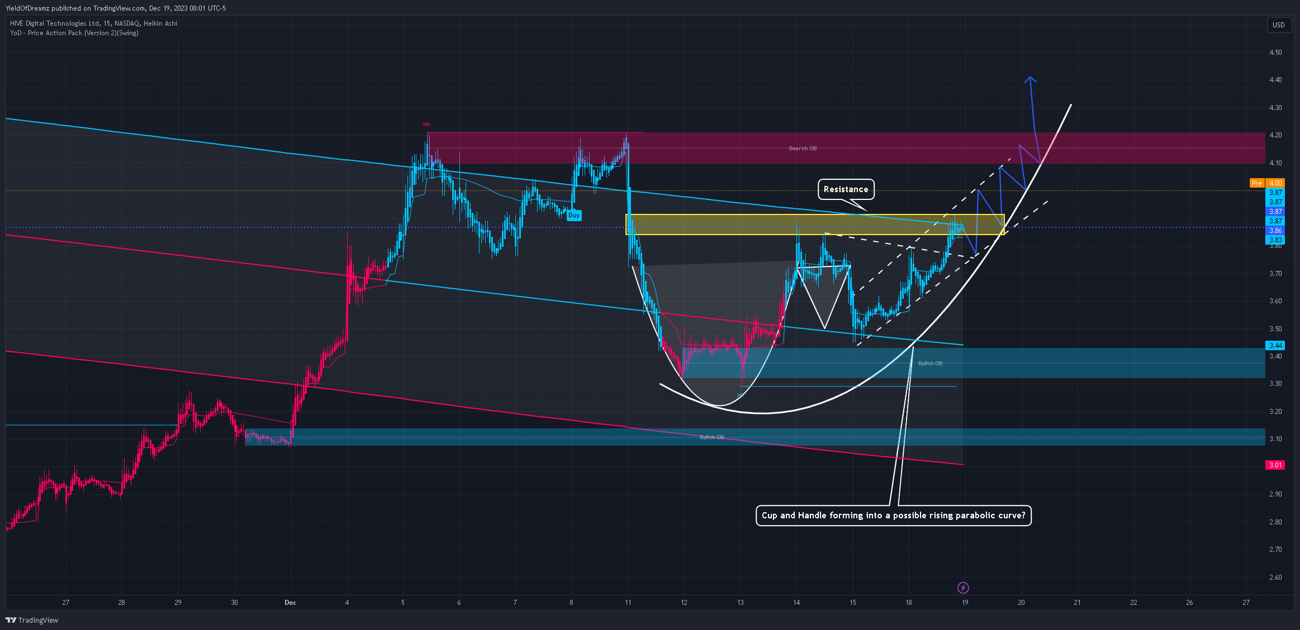Click the Bullish OB label near 3.10
The height and width of the screenshot is (630, 1300).
pos(711,437)
